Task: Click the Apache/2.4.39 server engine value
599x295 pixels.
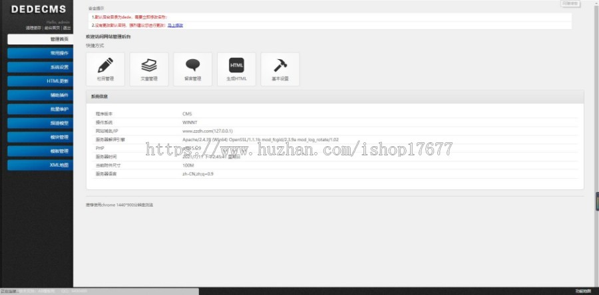Action: pyautogui.click(x=260, y=140)
